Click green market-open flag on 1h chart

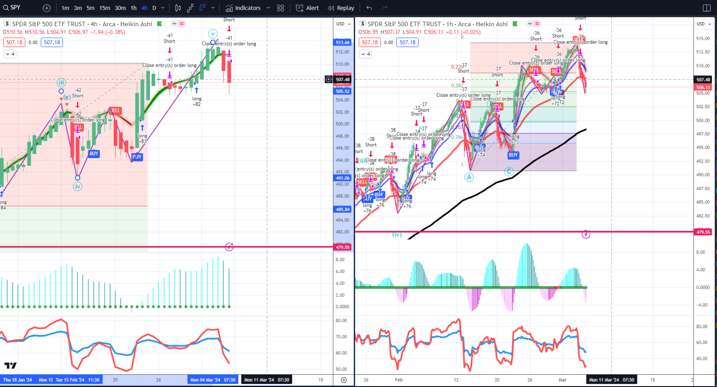(515, 24)
